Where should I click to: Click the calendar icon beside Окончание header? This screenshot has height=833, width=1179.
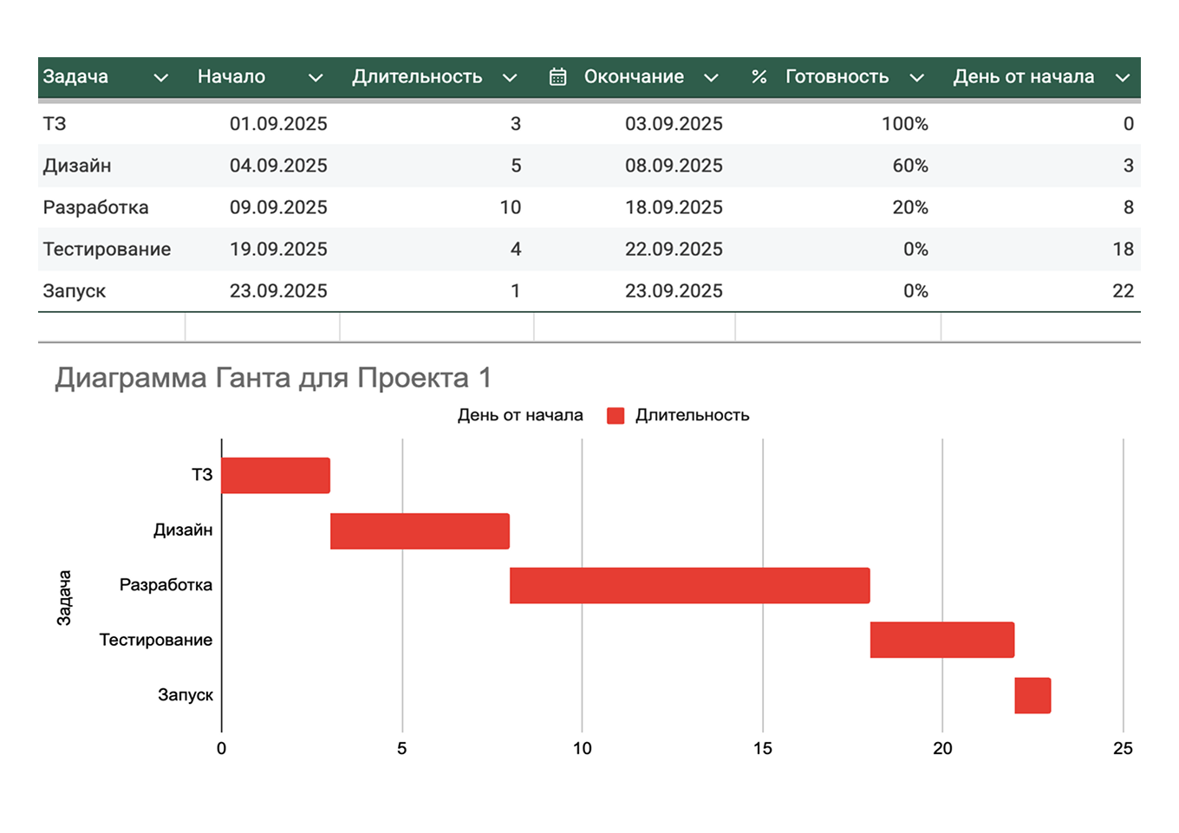pyautogui.click(x=557, y=77)
